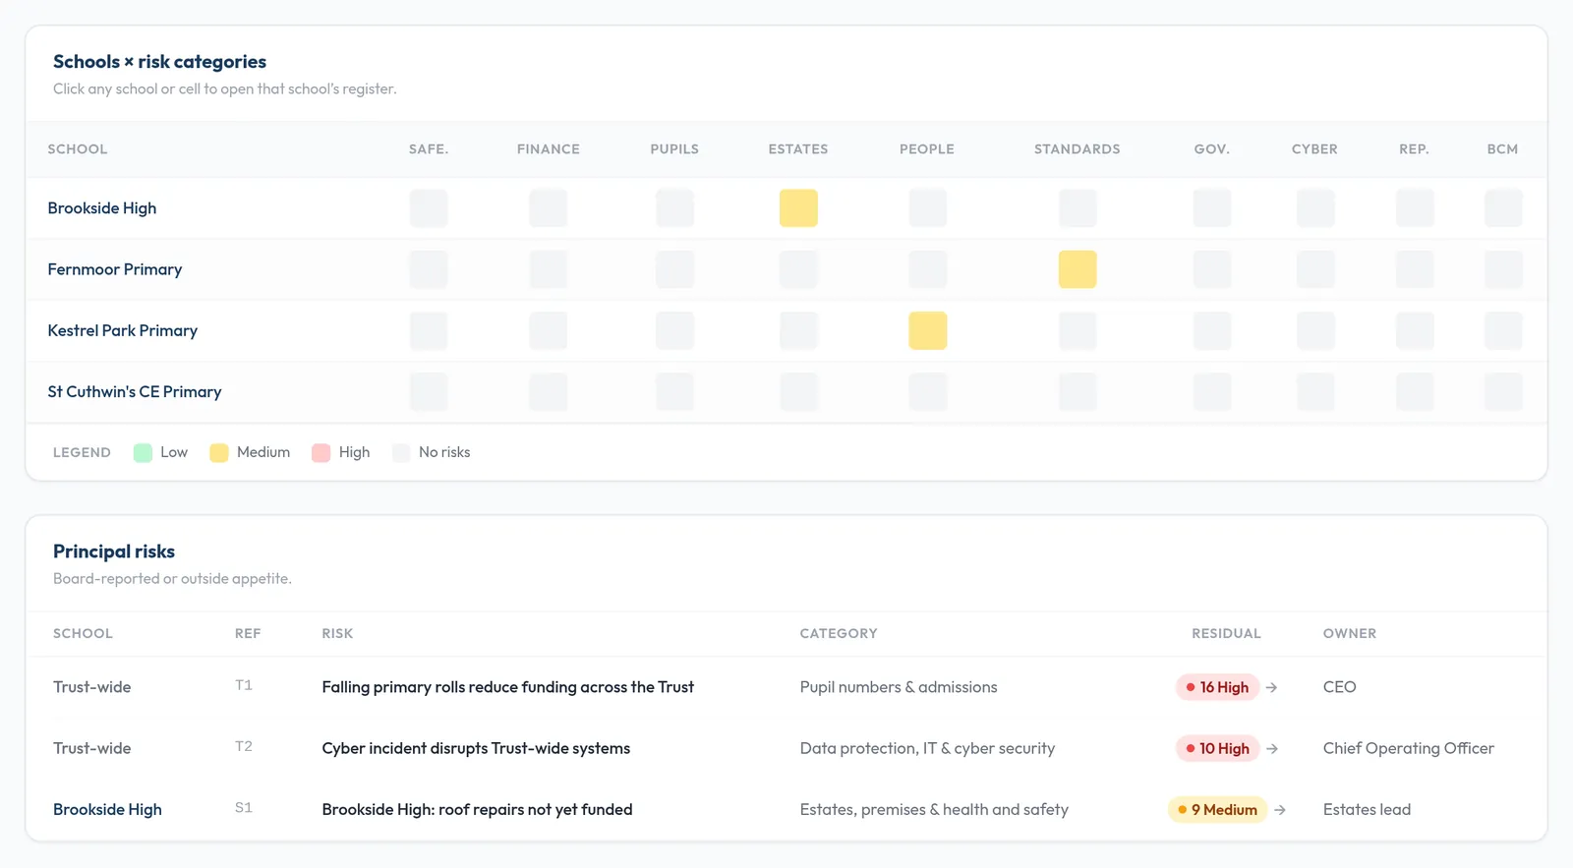Click owner 'Chief Operating Officer'
Screen dimensions: 1573x868
point(1409,748)
